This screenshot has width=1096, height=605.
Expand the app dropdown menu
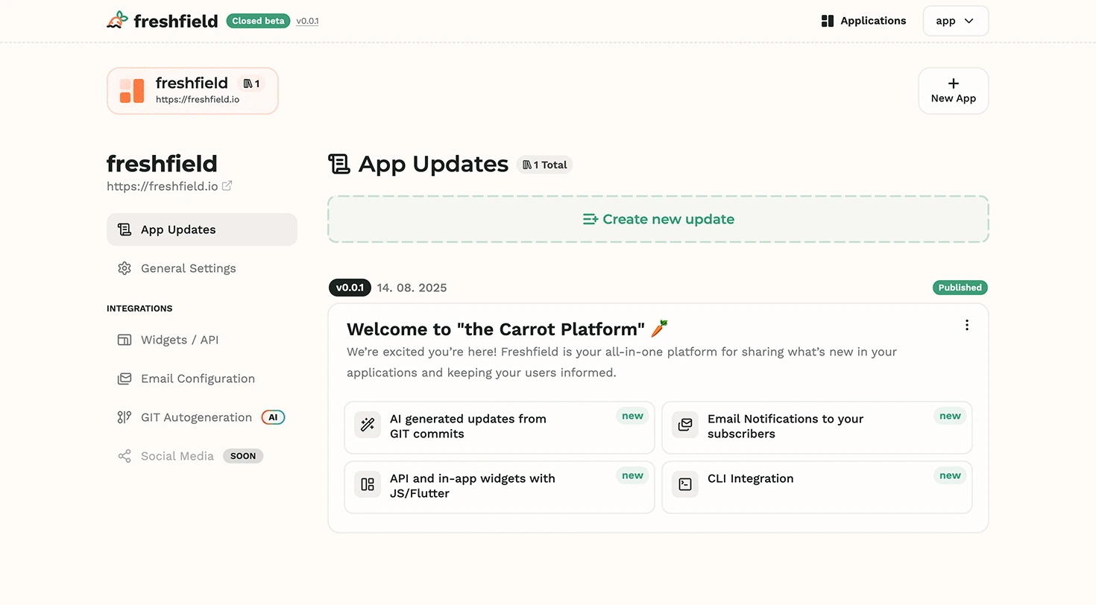point(956,21)
